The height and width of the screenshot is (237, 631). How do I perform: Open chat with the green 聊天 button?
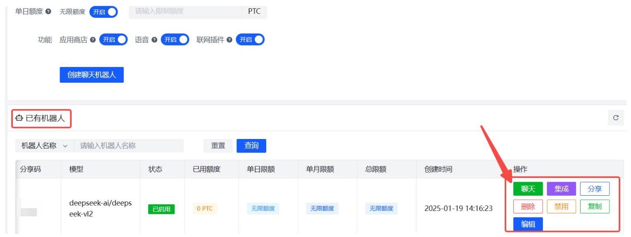point(528,189)
